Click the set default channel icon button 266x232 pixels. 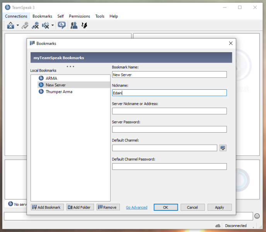[x=223, y=148]
